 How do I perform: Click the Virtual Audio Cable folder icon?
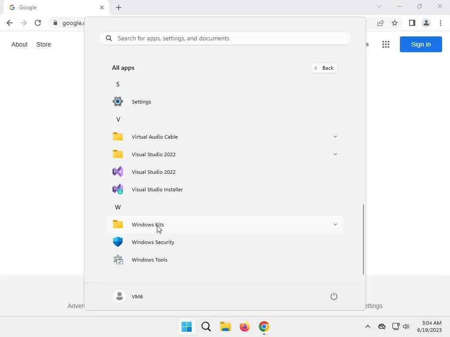(118, 136)
